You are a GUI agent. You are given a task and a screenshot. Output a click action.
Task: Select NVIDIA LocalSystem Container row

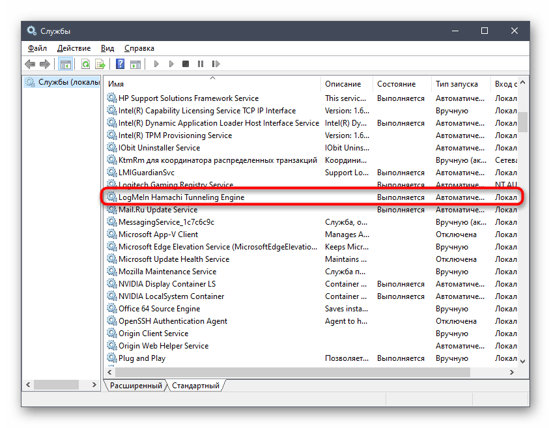coord(311,296)
